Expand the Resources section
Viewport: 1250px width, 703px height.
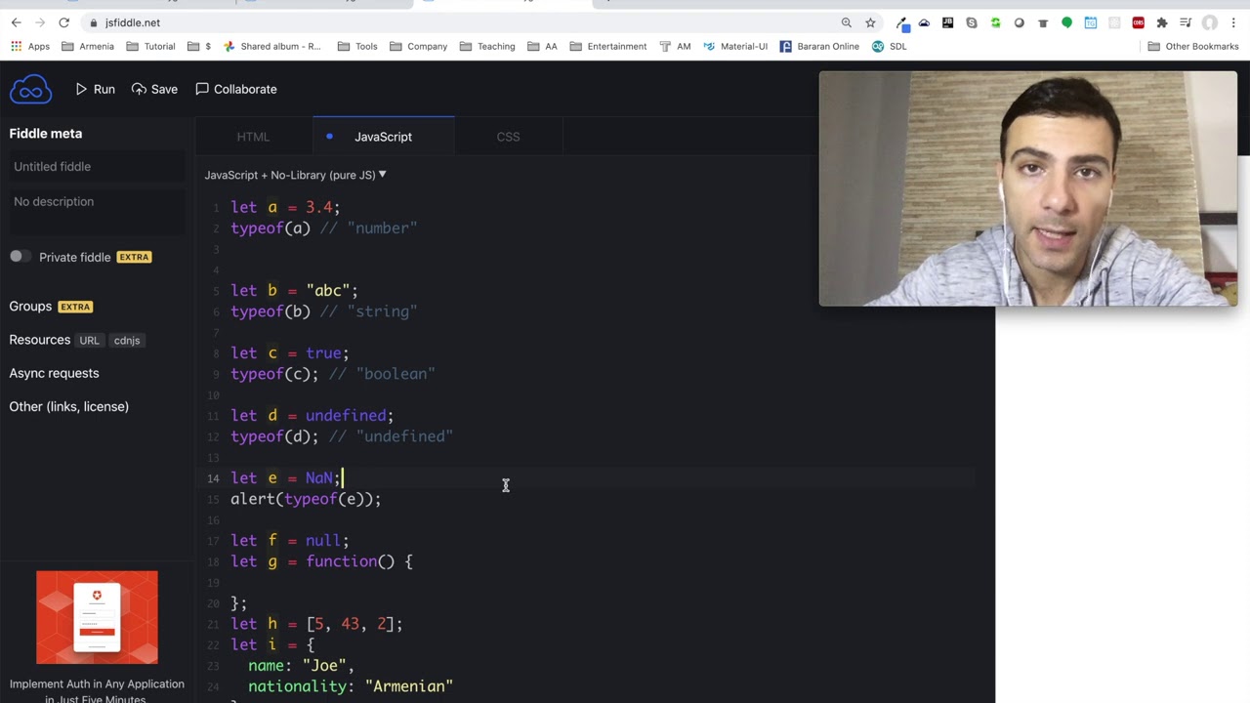click(39, 340)
